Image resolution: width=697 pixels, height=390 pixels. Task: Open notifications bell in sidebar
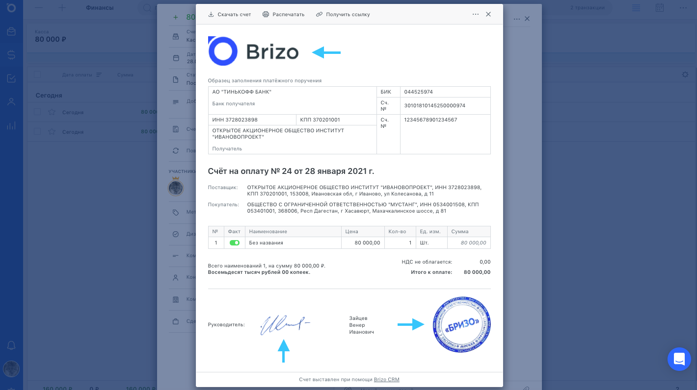pyautogui.click(x=11, y=345)
